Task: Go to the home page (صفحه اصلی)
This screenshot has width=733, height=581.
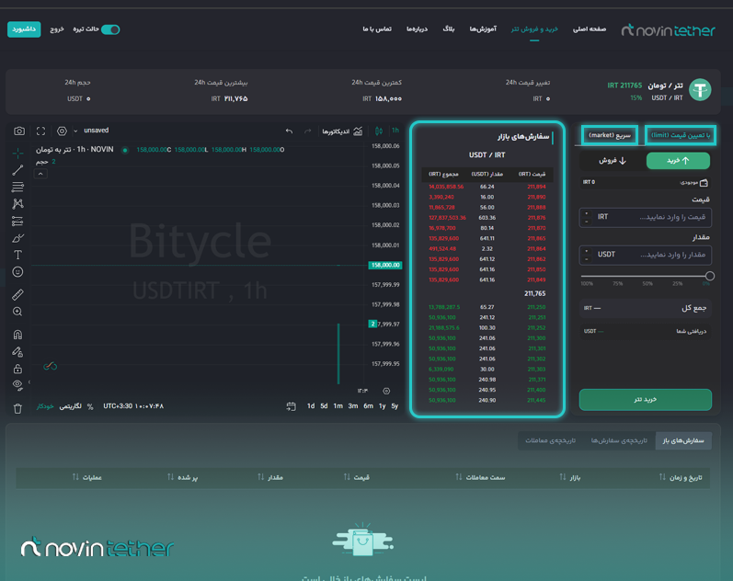Action: click(x=590, y=29)
